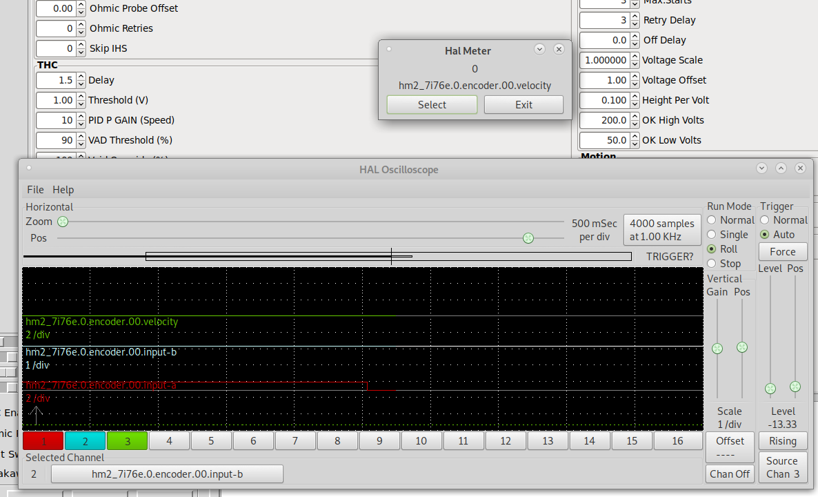Viewport: 818px width, 497px height.
Task: Click the Select button in Hal Meter
Action: coord(432,105)
